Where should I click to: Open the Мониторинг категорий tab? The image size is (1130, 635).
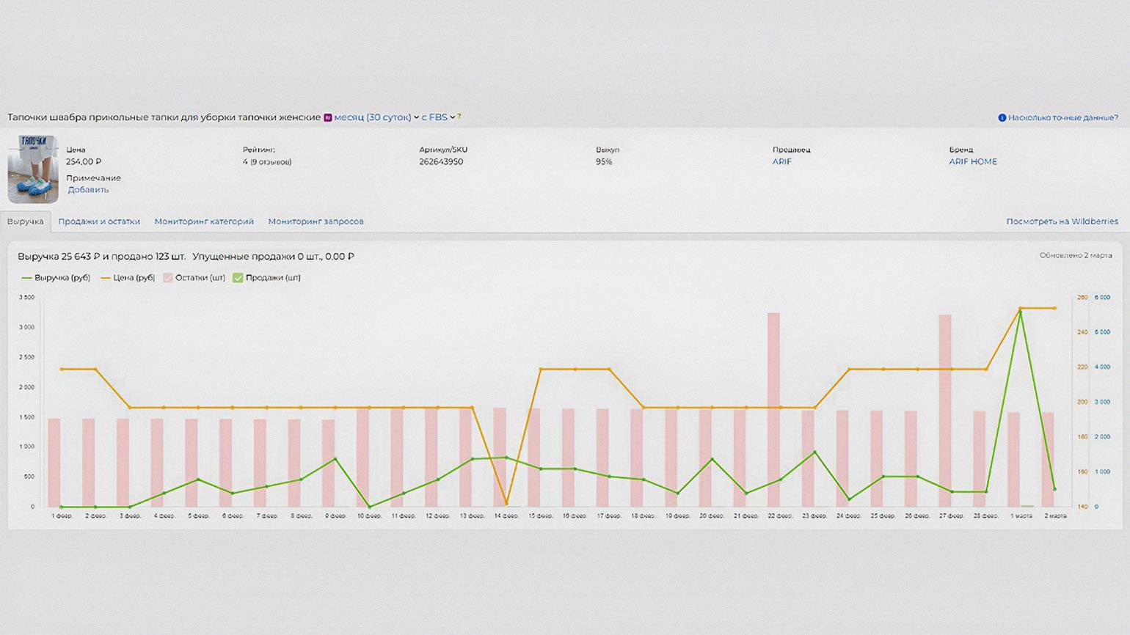[x=204, y=221]
